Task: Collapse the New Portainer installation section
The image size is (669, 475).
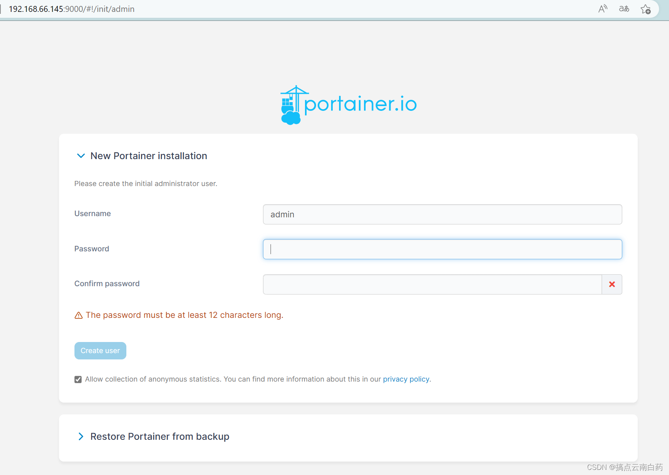Action: 81,156
